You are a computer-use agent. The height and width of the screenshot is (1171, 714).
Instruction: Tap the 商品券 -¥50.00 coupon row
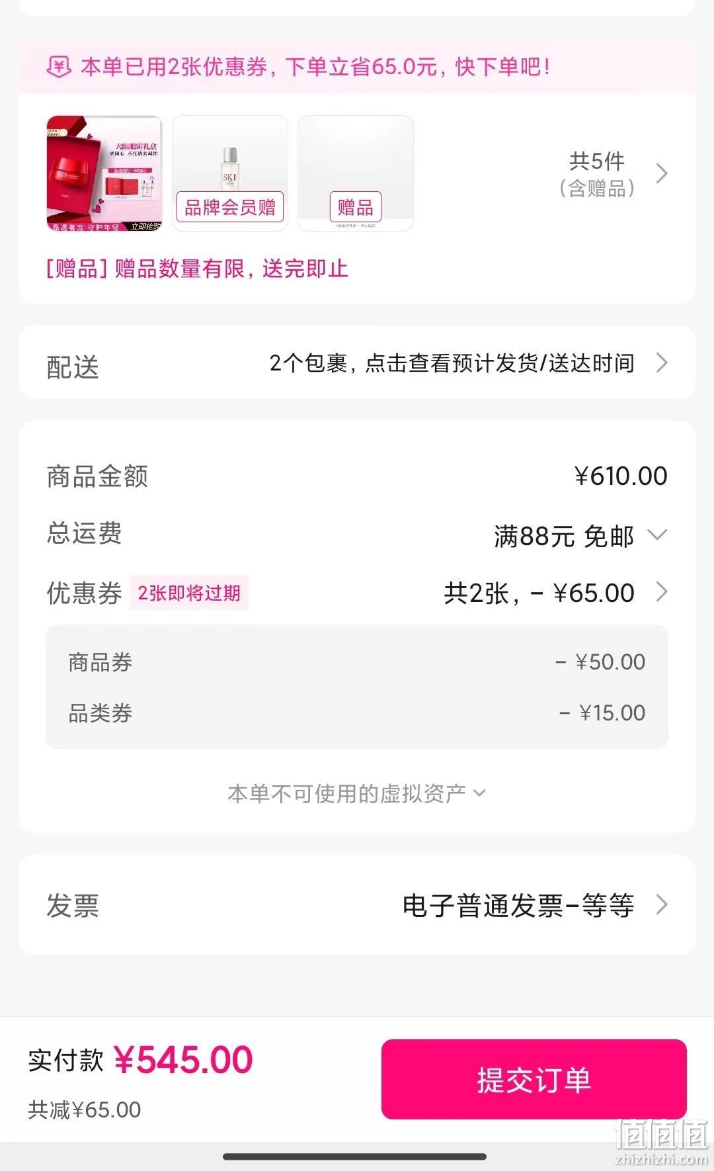point(357,662)
